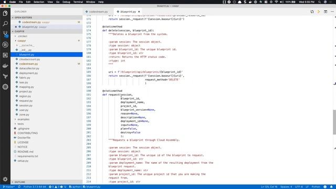
Task: Open the Apple menu
Action: 5,2
